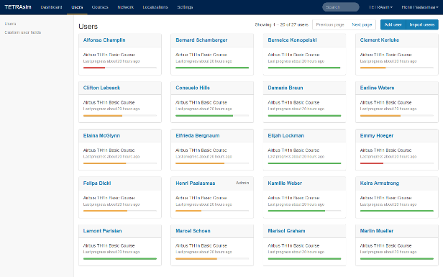Click the TETRAsim logo

point(18,7)
